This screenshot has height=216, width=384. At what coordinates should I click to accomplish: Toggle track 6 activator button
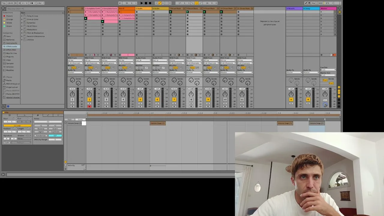(157, 100)
